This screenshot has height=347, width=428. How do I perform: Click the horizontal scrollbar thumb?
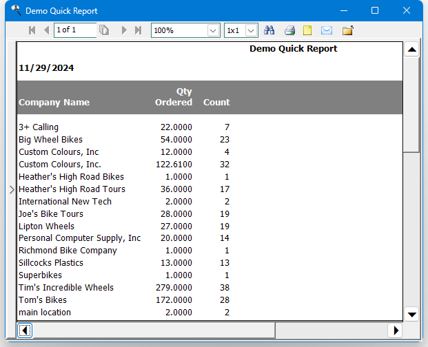coord(154,330)
